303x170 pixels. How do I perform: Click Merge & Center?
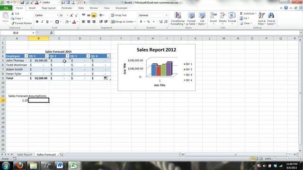[x=122, y=22]
